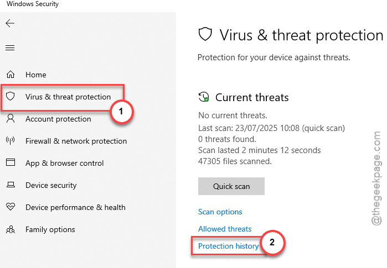Screen dimensions: 387x268
Task: Start a Quick scan
Action: (231, 186)
